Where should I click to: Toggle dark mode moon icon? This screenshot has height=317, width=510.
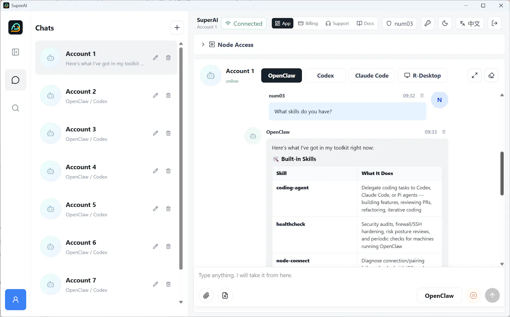[445, 23]
